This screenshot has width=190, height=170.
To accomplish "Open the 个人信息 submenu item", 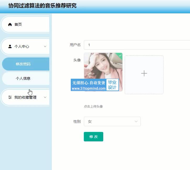I will [x=26, y=78].
